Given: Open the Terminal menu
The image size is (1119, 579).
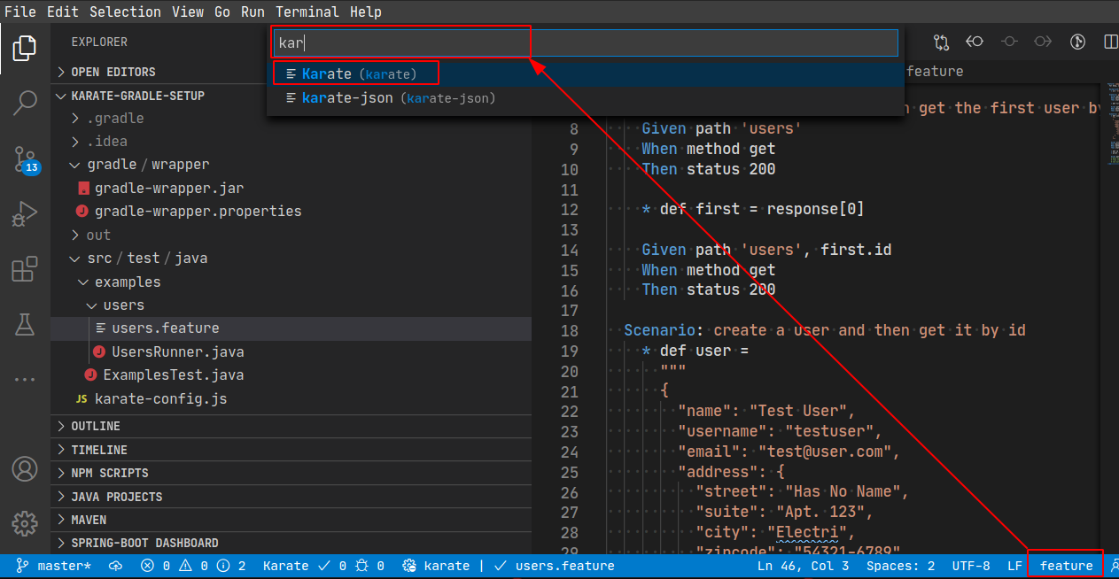Looking at the screenshot, I should coord(307,12).
